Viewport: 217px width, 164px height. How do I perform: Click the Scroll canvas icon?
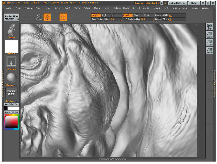(x=209, y=27)
